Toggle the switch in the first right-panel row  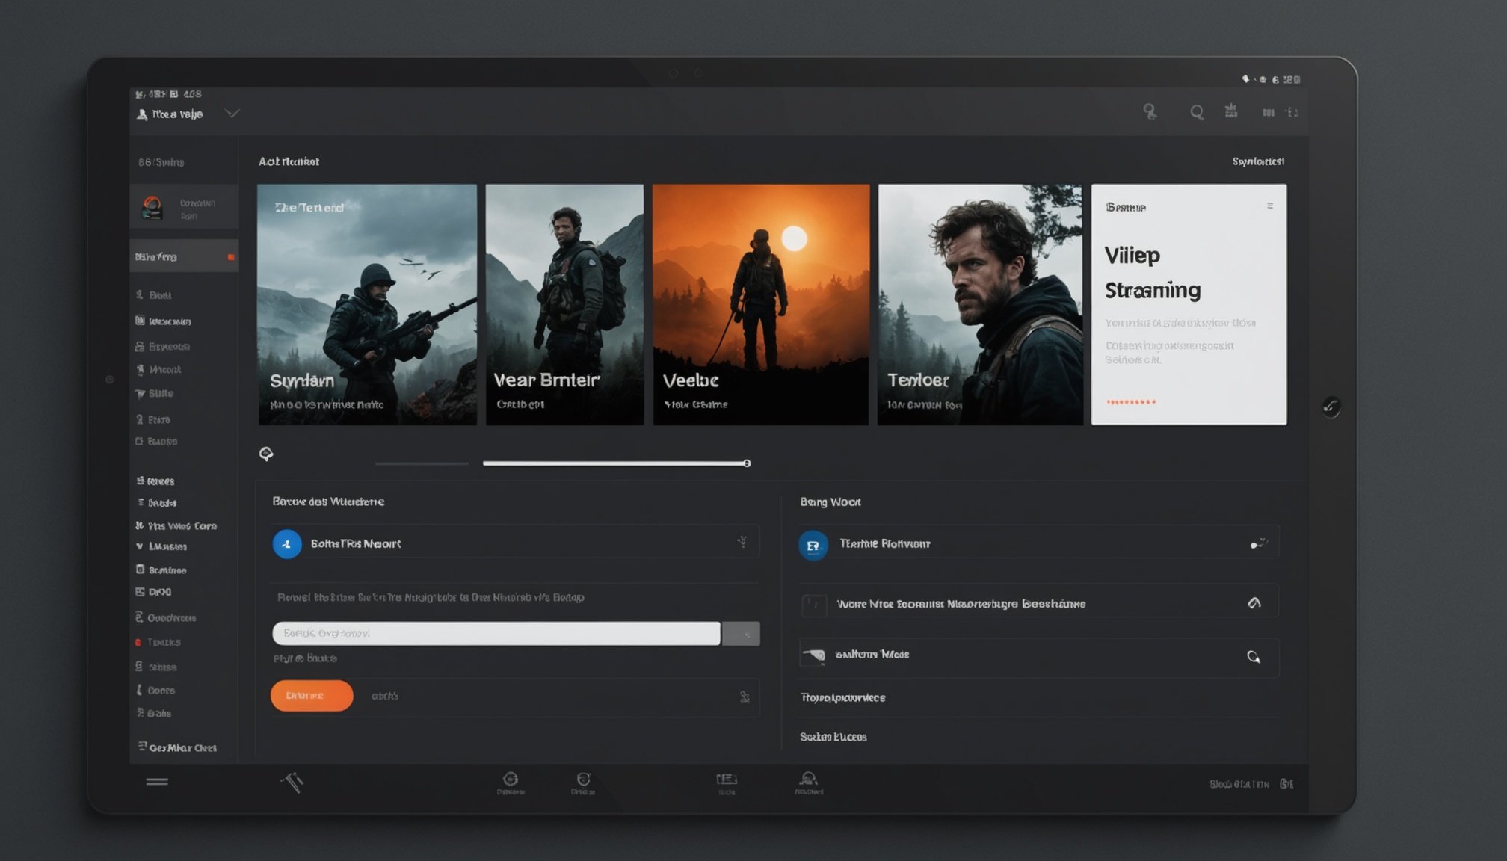pos(1258,544)
